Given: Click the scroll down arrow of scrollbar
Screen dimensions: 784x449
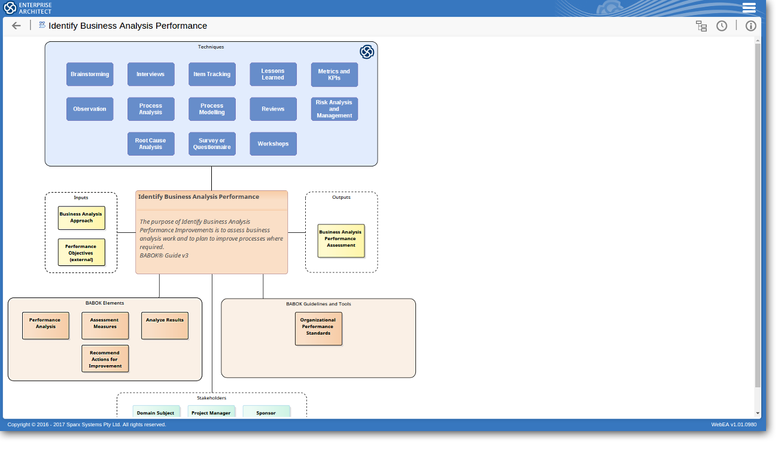Looking at the screenshot, I should [758, 413].
